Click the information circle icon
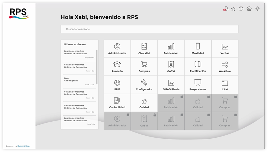268x152 pixels. (241, 9)
